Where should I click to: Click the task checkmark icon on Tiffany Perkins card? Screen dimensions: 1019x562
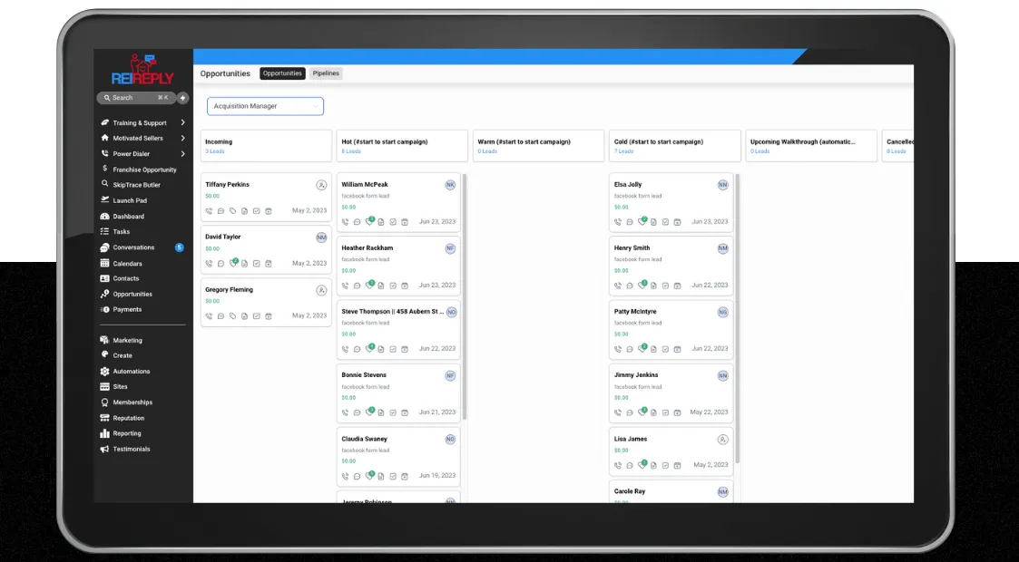click(x=256, y=211)
